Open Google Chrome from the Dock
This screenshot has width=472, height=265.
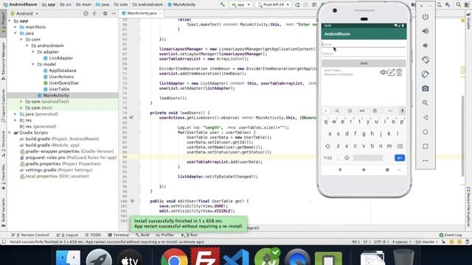click(174, 258)
